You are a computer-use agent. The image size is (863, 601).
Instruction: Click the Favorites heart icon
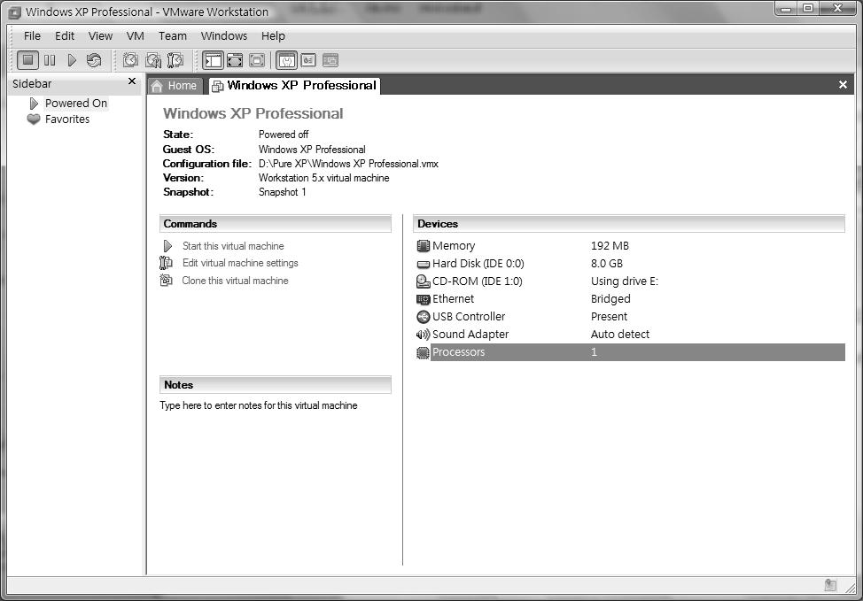click(x=34, y=119)
